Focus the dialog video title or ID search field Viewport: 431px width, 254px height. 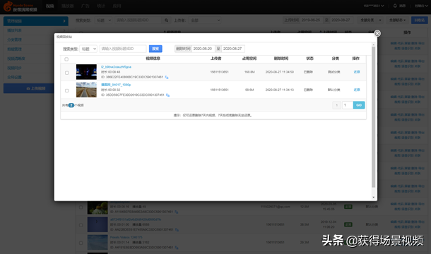coord(123,49)
